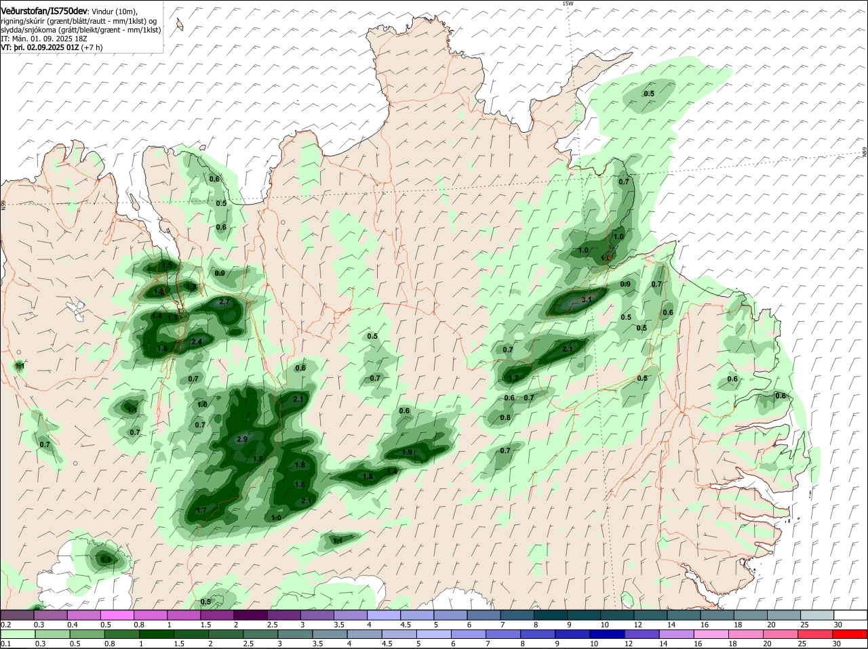Choose the purple swatch above rain label 12

pos(642,635)
